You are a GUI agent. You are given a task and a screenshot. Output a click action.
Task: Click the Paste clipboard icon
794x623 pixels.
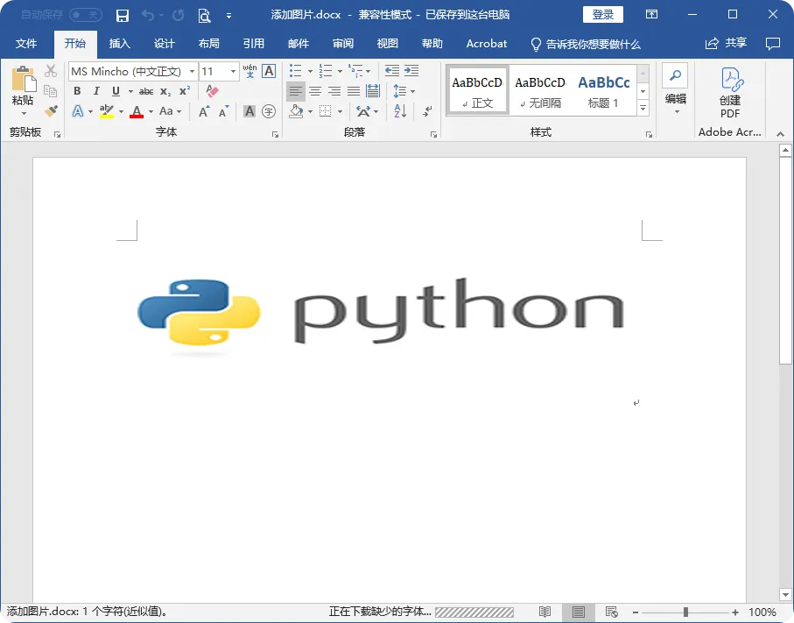point(24,79)
